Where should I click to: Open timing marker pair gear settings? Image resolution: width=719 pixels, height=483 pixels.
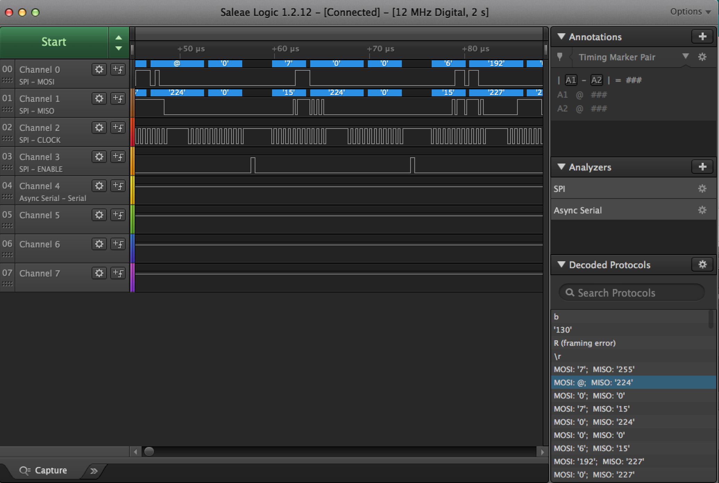click(x=702, y=57)
